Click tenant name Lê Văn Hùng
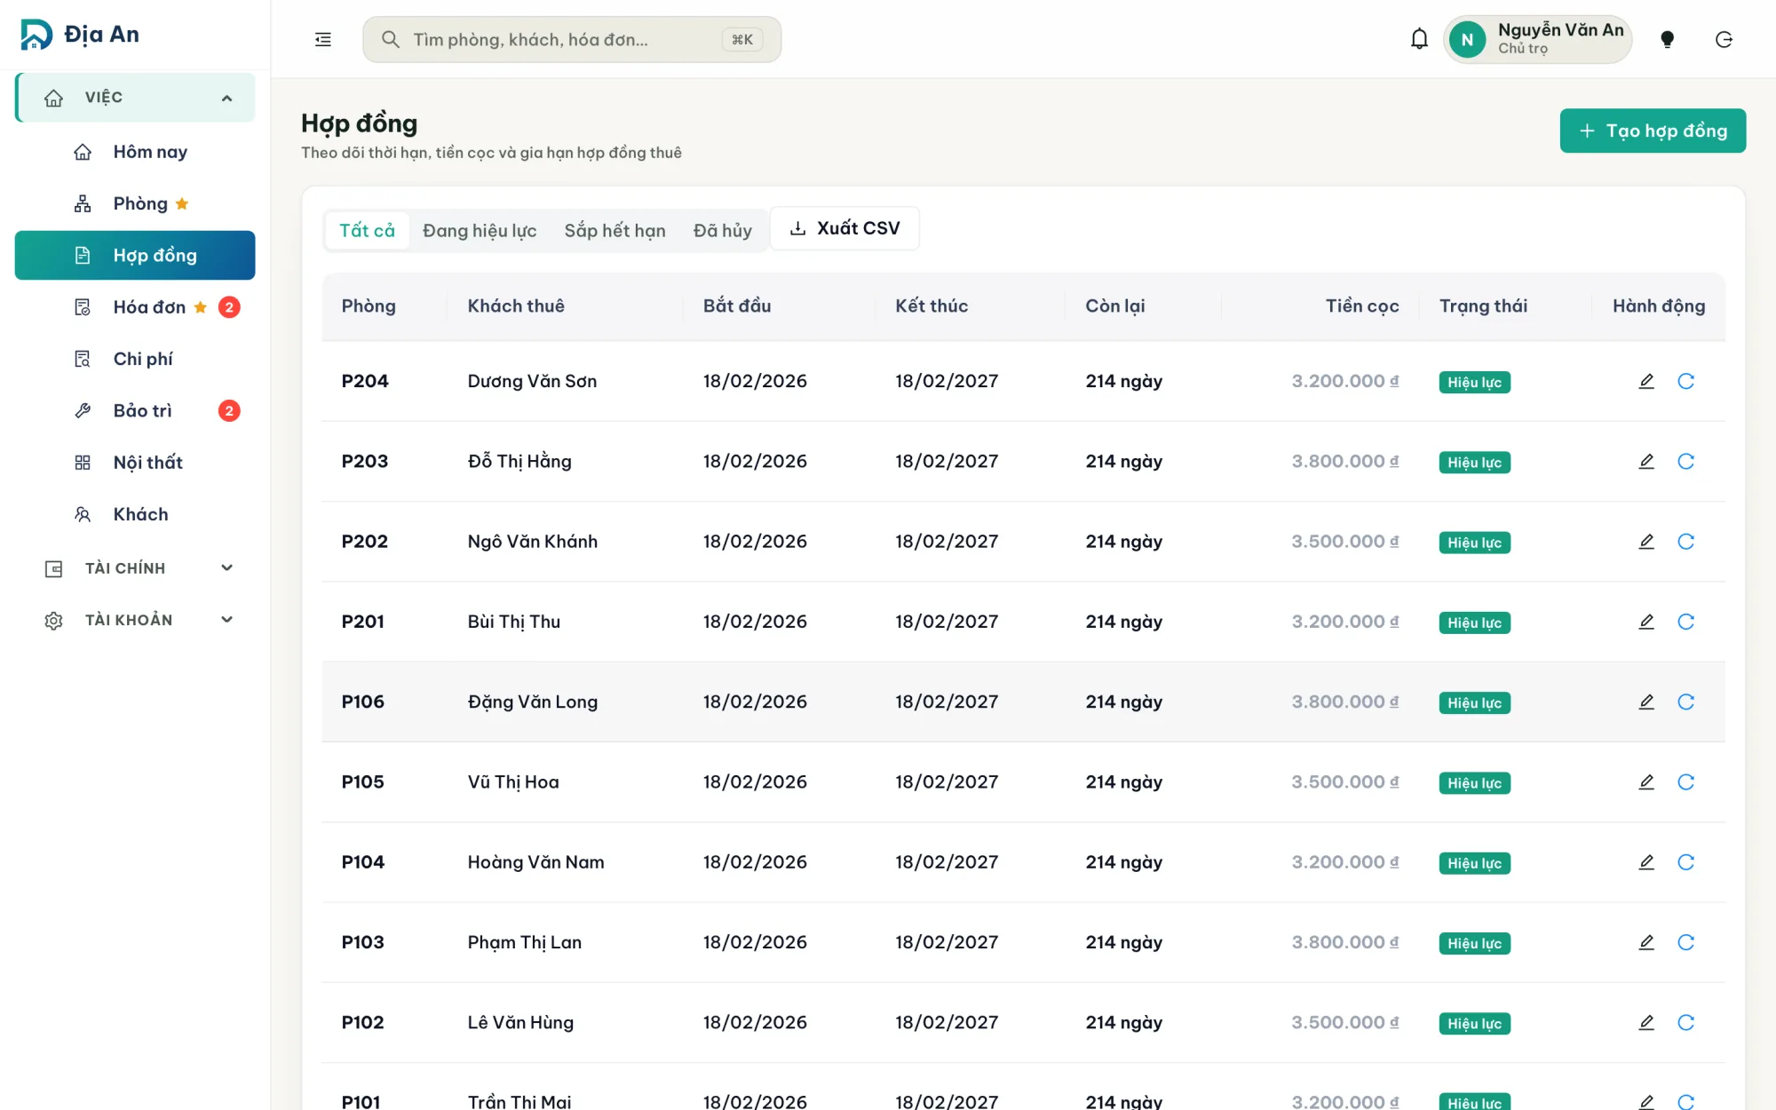The image size is (1776, 1110). [520, 1022]
